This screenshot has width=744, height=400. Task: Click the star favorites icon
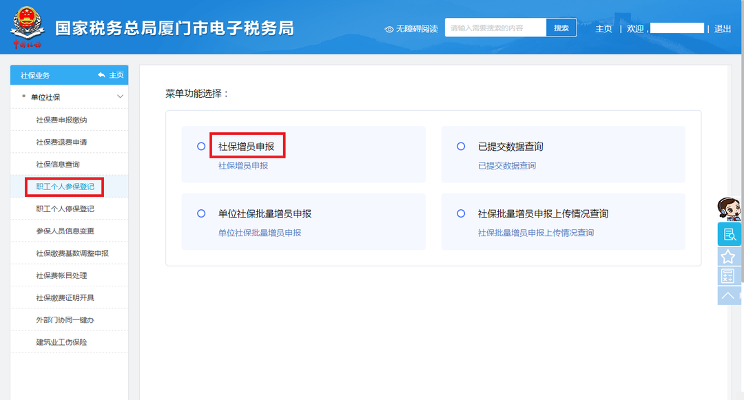click(728, 257)
